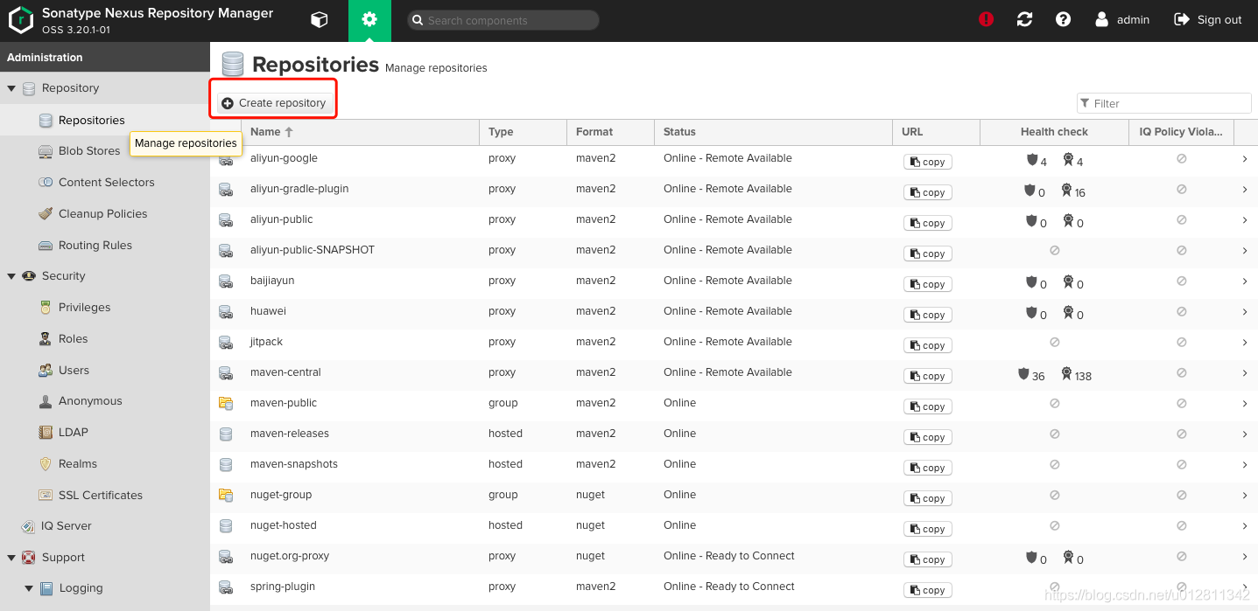This screenshot has height=611, width=1258.
Task: Collapse the Security tree section
Action: click(x=11, y=276)
